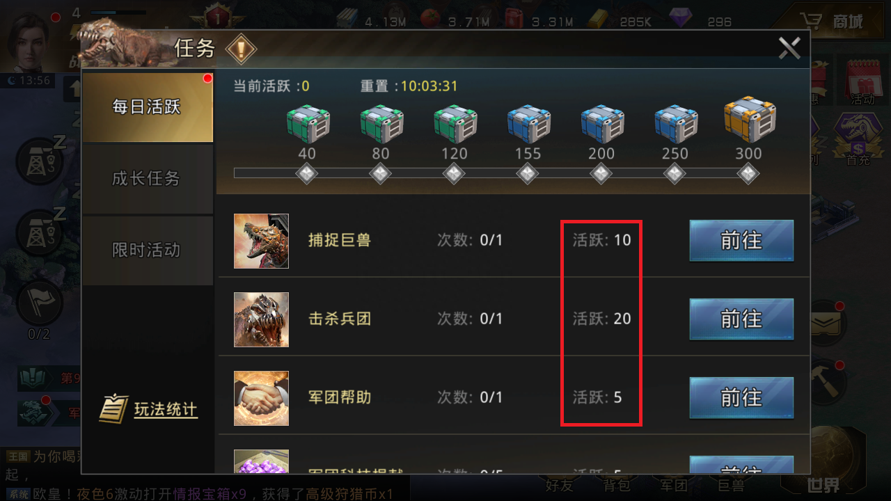891x501 pixels.
Task: Open the 80-activity green reward chest
Action: [381, 123]
